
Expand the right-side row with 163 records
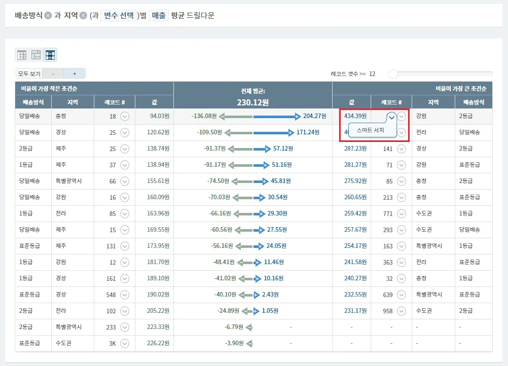(402, 246)
